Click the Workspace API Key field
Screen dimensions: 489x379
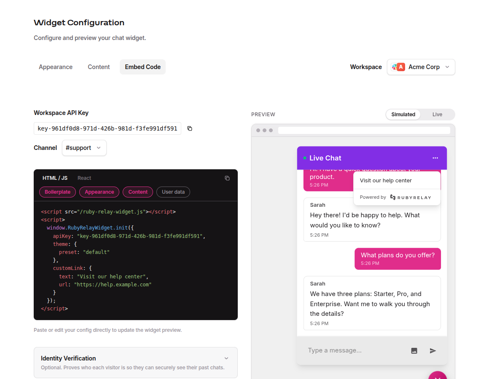pos(107,128)
